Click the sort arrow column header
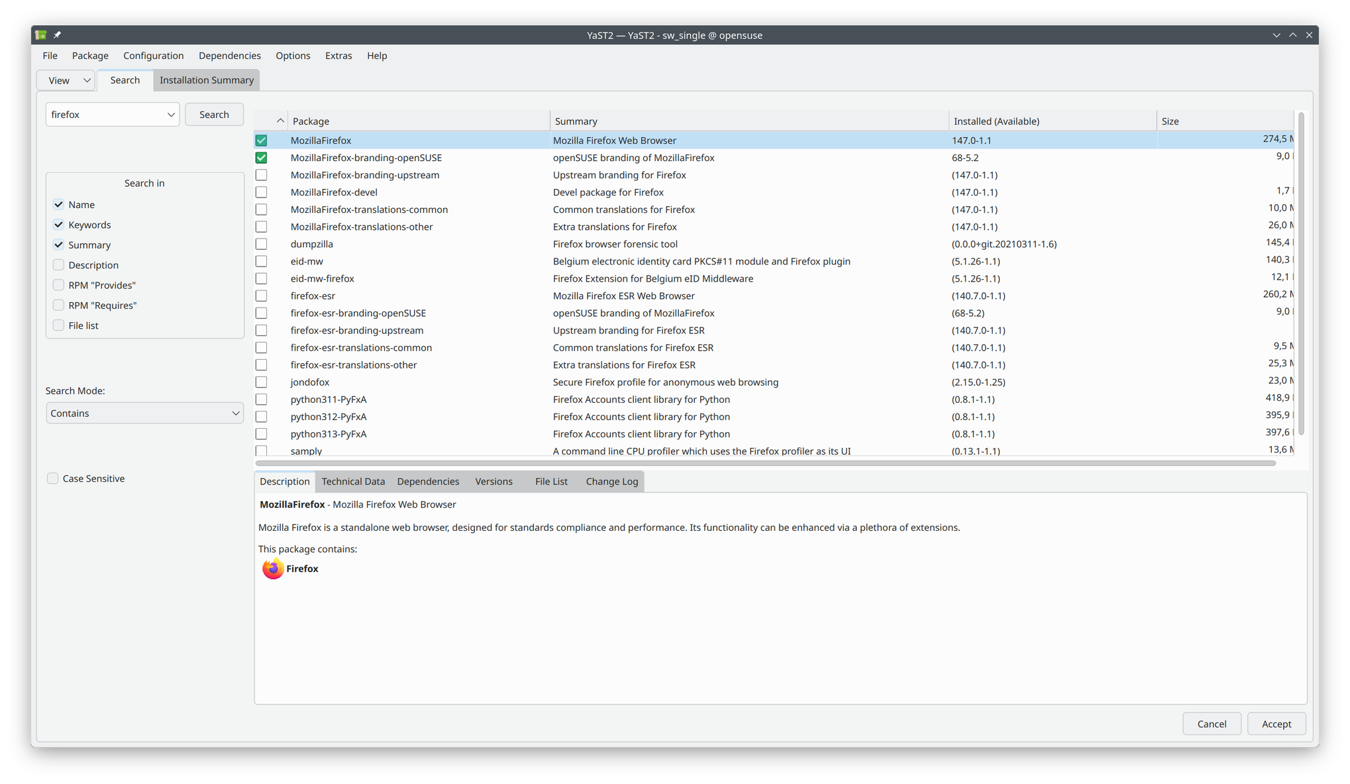Viewport: 1350px width, 784px height. point(280,121)
